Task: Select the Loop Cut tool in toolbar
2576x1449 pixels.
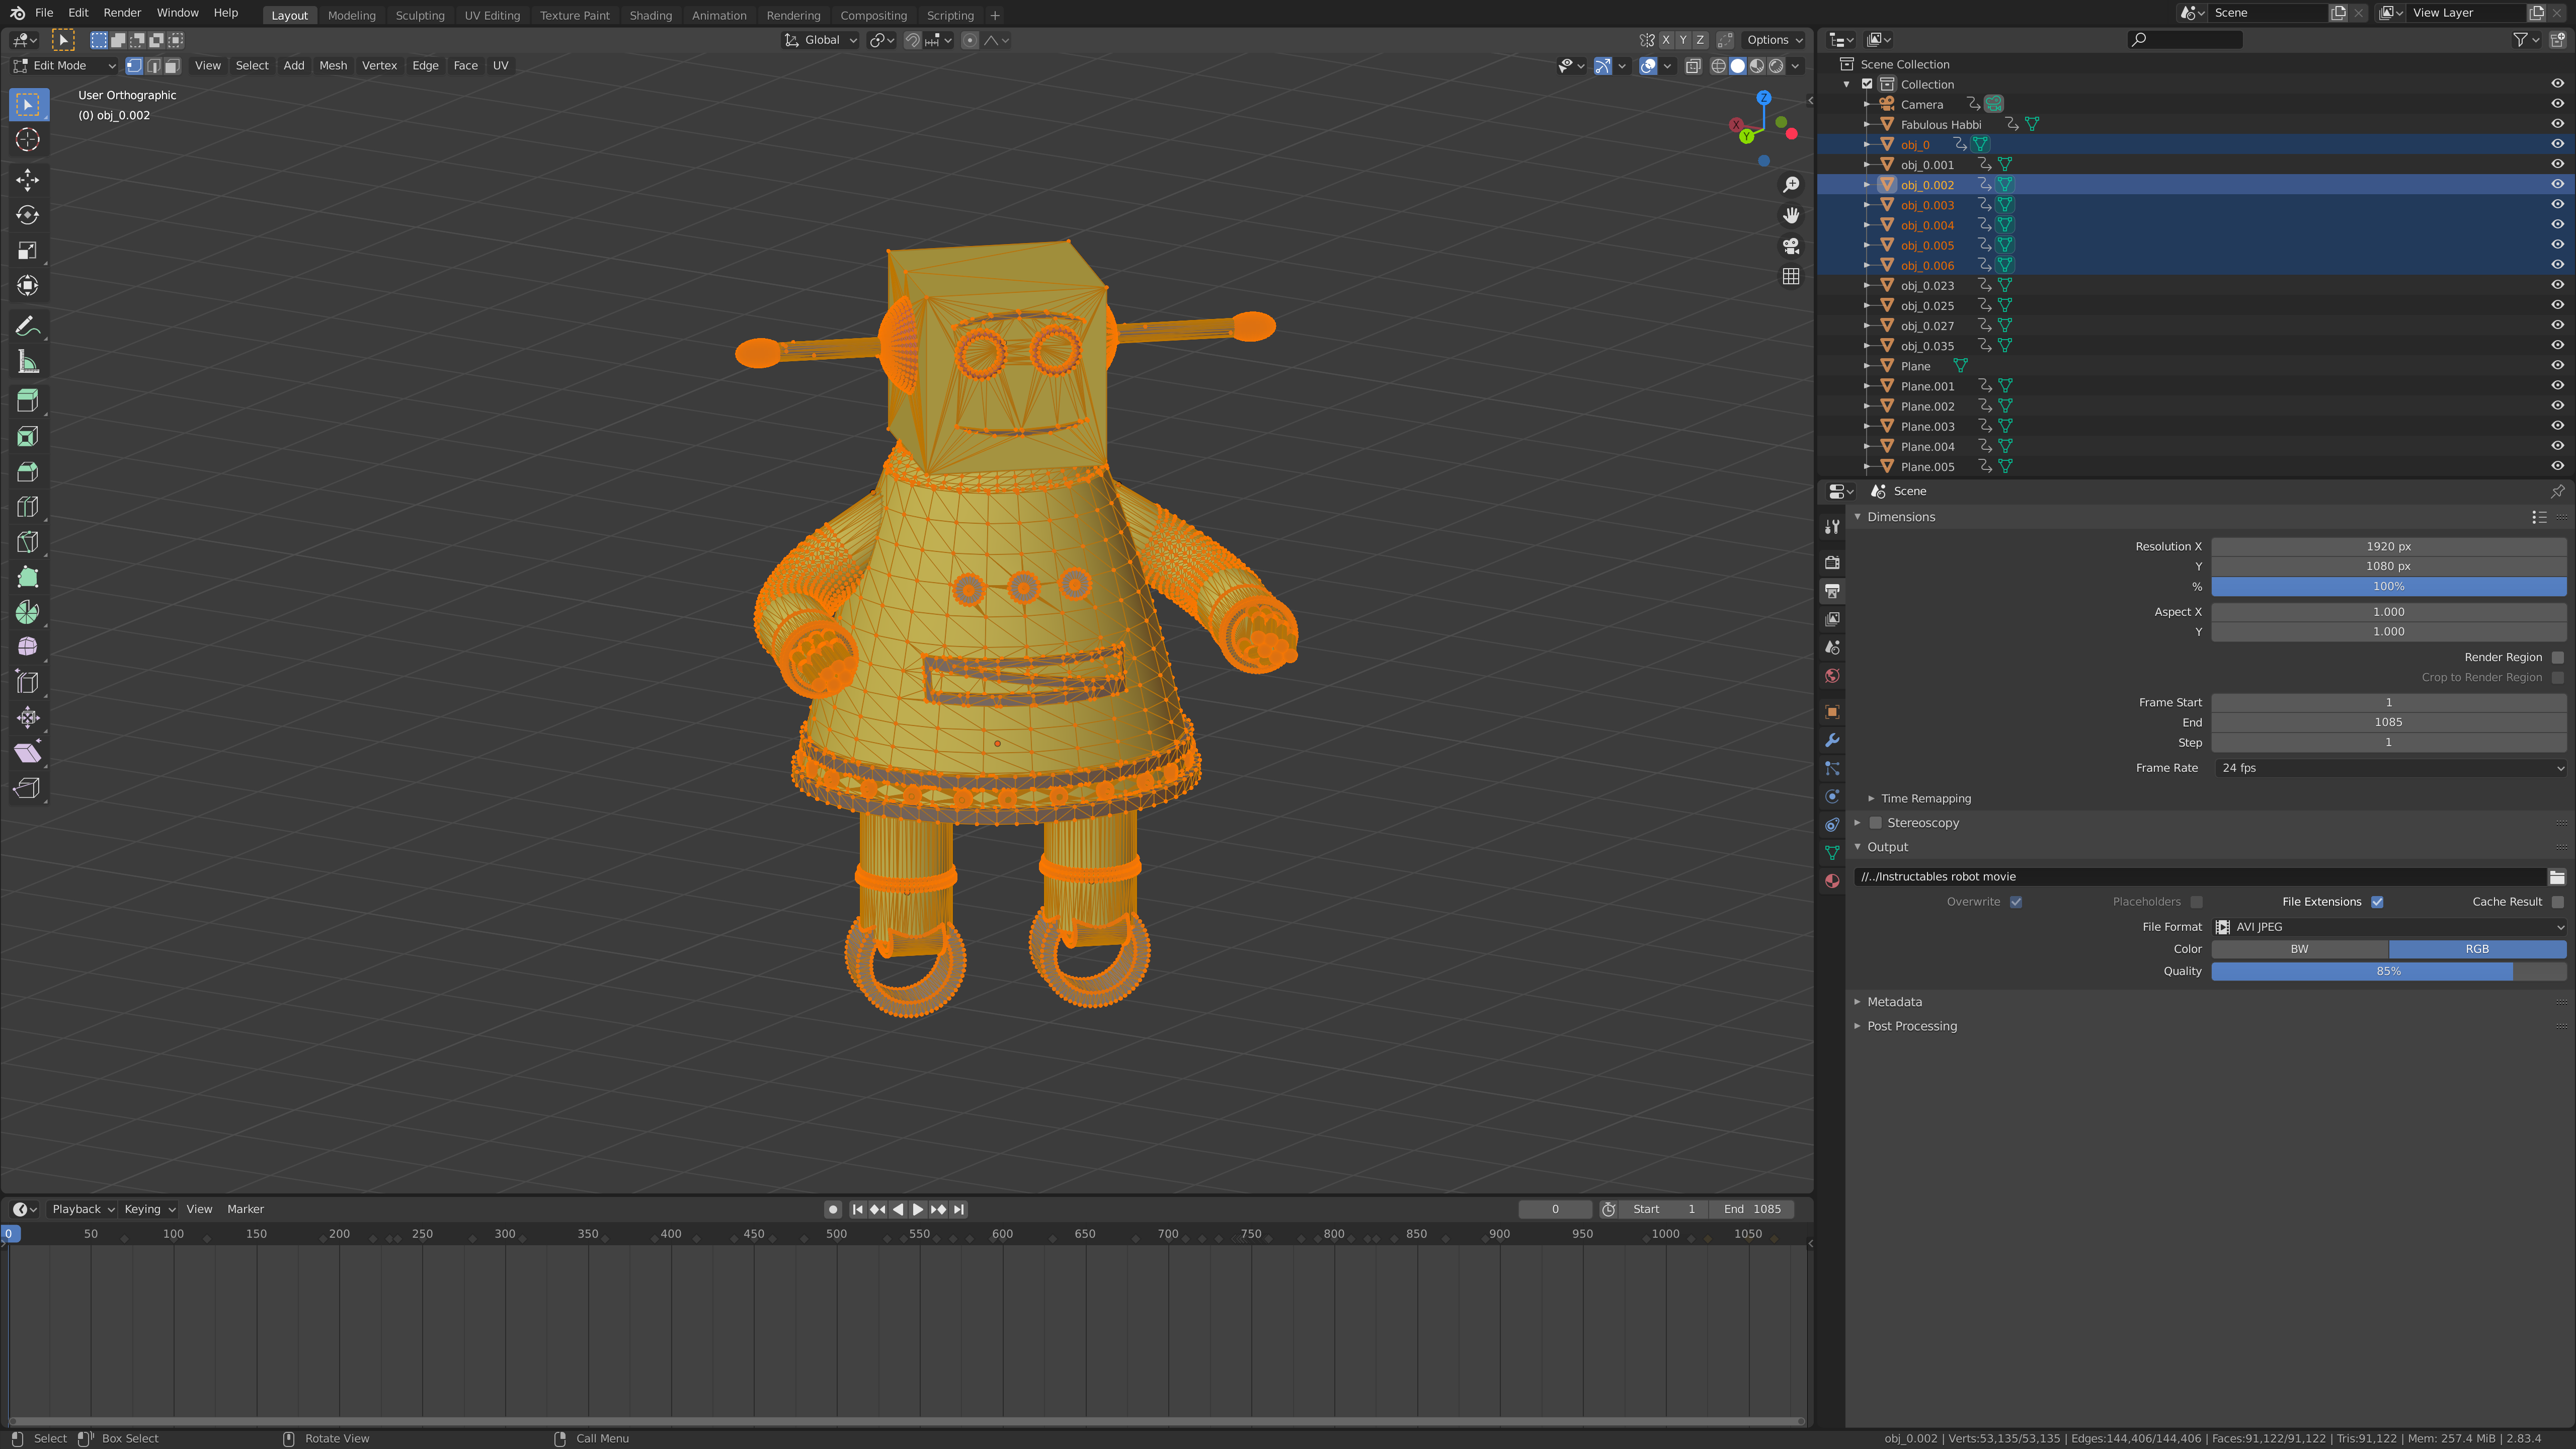Action: [x=27, y=504]
